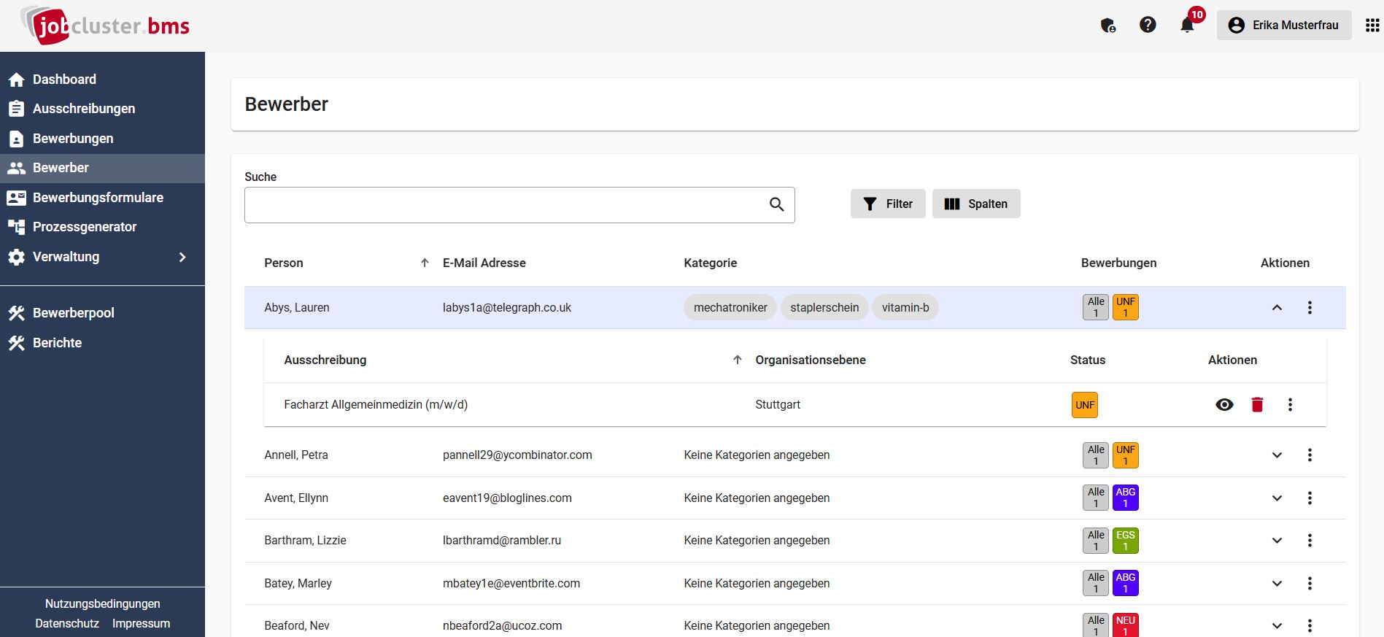Delete the Facharzt Allgemeinmedizin application
The image size is (1384, 637).
pos(1257,404)
